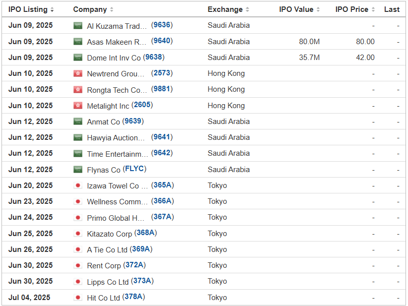Click the IPO Value column header
408x306 pixels.
tap(296, 9)
